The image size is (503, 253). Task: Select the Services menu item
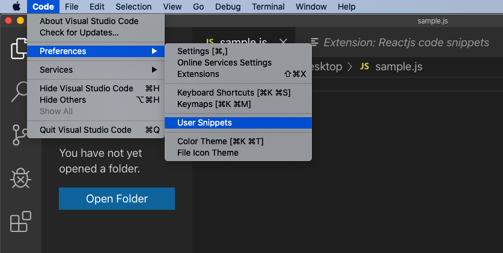coord(96,70)
